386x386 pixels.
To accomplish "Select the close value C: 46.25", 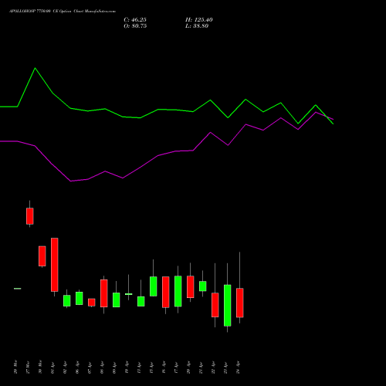I will click(x=135, y=20).
